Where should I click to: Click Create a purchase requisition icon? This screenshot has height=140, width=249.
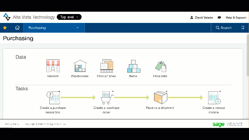pyautogui.click(x=53, y=98)
